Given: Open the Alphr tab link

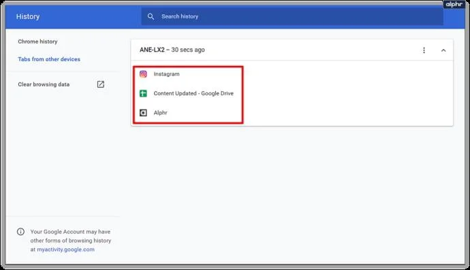Looking at the screenshot, I should point(160,113).
